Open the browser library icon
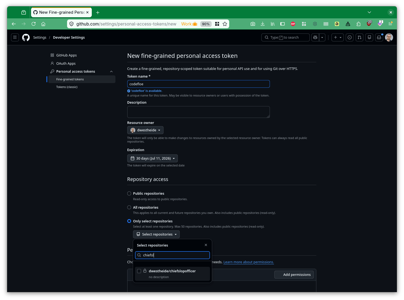 pyautogui.click(x=273, y=24)
